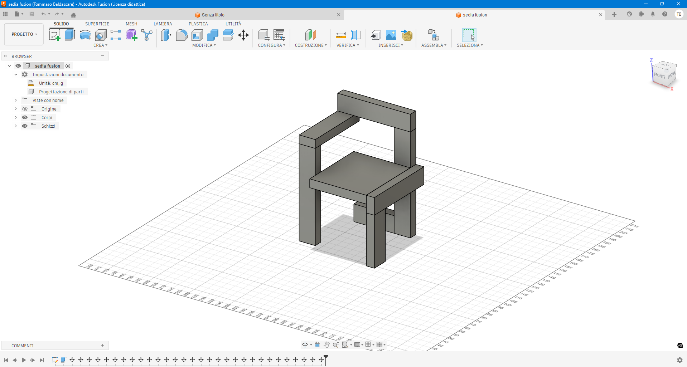The width and height of the screenshot is (687, 367).
Task: Show the Origine folder
Action: pos(24,109)
